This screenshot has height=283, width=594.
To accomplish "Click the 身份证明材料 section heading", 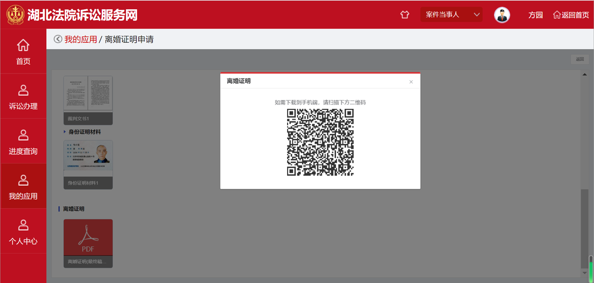I will (x=85, y=132).
